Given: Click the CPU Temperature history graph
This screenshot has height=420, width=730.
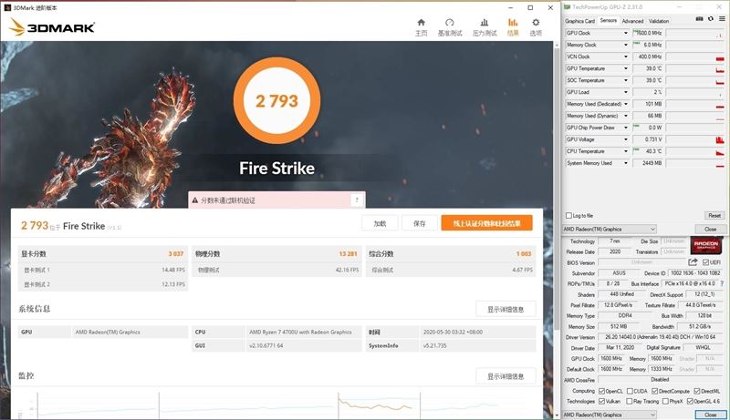Looking at the screenshot, I should tap(695, 151).
